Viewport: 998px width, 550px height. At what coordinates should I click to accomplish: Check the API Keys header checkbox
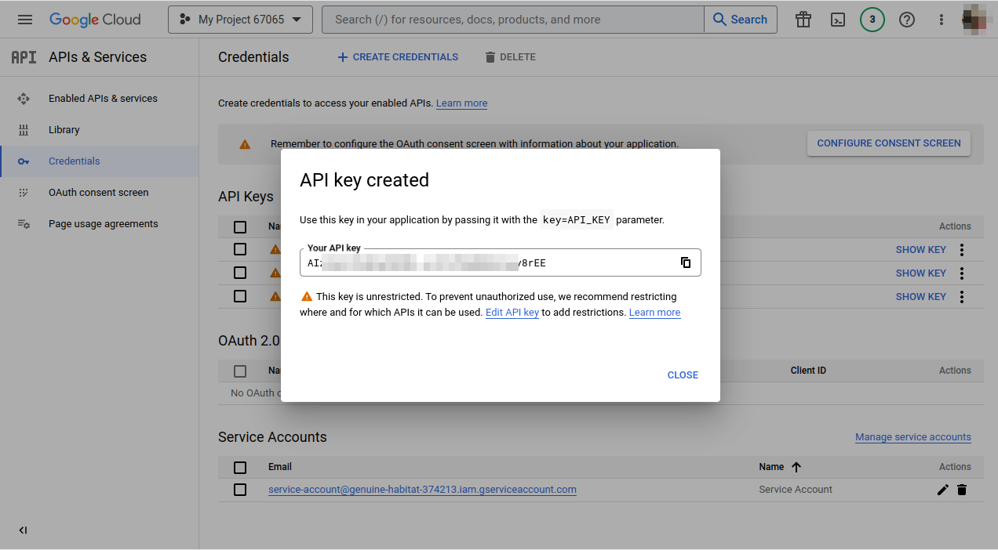240,226
